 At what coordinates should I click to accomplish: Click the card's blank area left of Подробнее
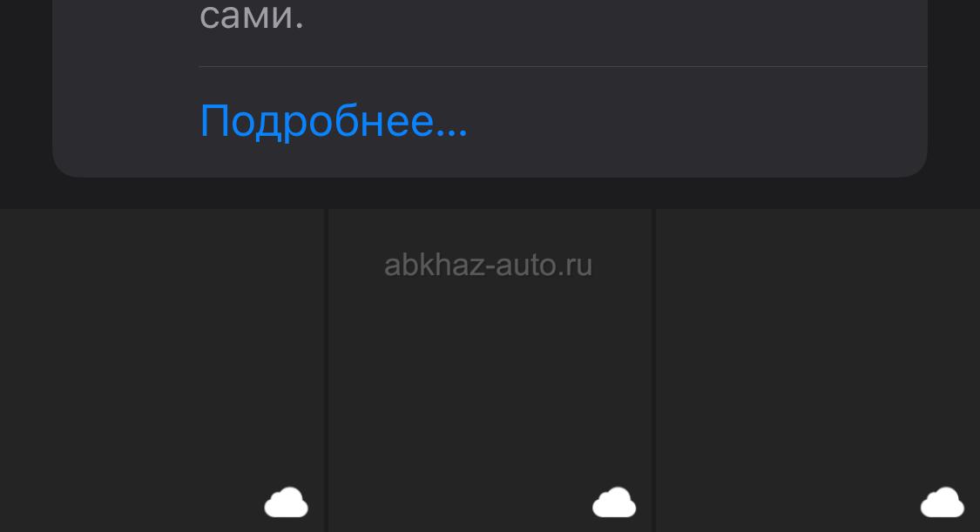[x=125, y=122]
